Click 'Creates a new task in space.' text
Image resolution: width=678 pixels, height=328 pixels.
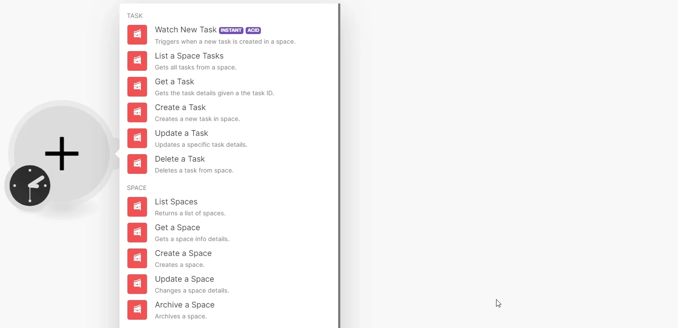tap(197, 119)
